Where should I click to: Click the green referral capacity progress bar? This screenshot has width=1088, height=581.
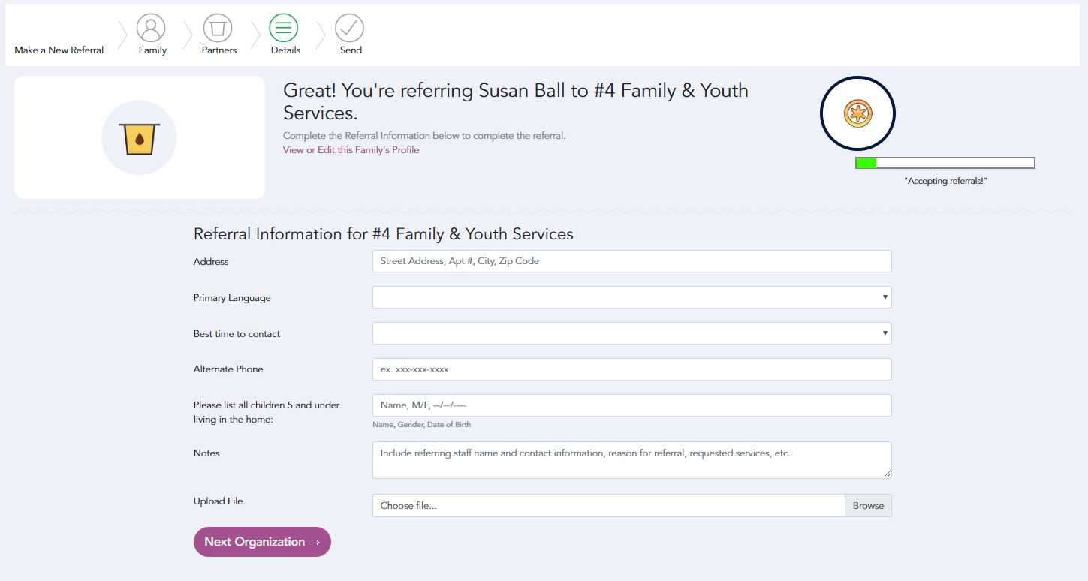(x=945, y=163)
